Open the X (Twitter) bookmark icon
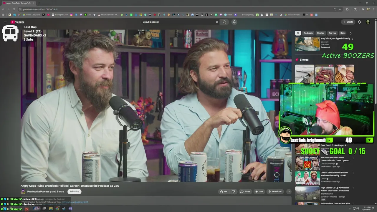 coord(44,15)
